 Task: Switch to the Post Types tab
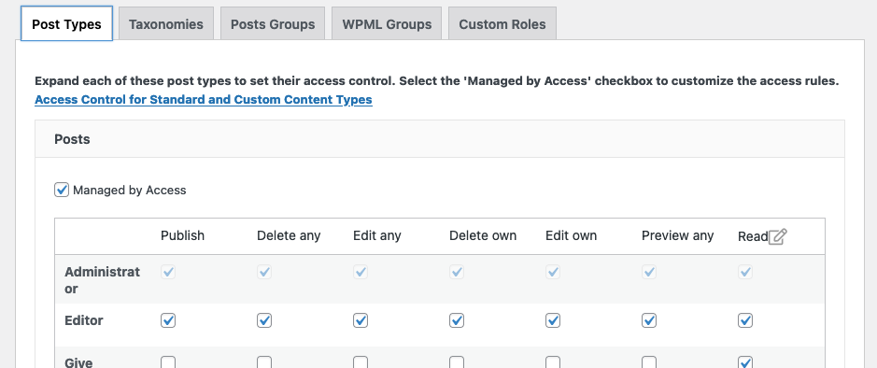pos(66,24)
